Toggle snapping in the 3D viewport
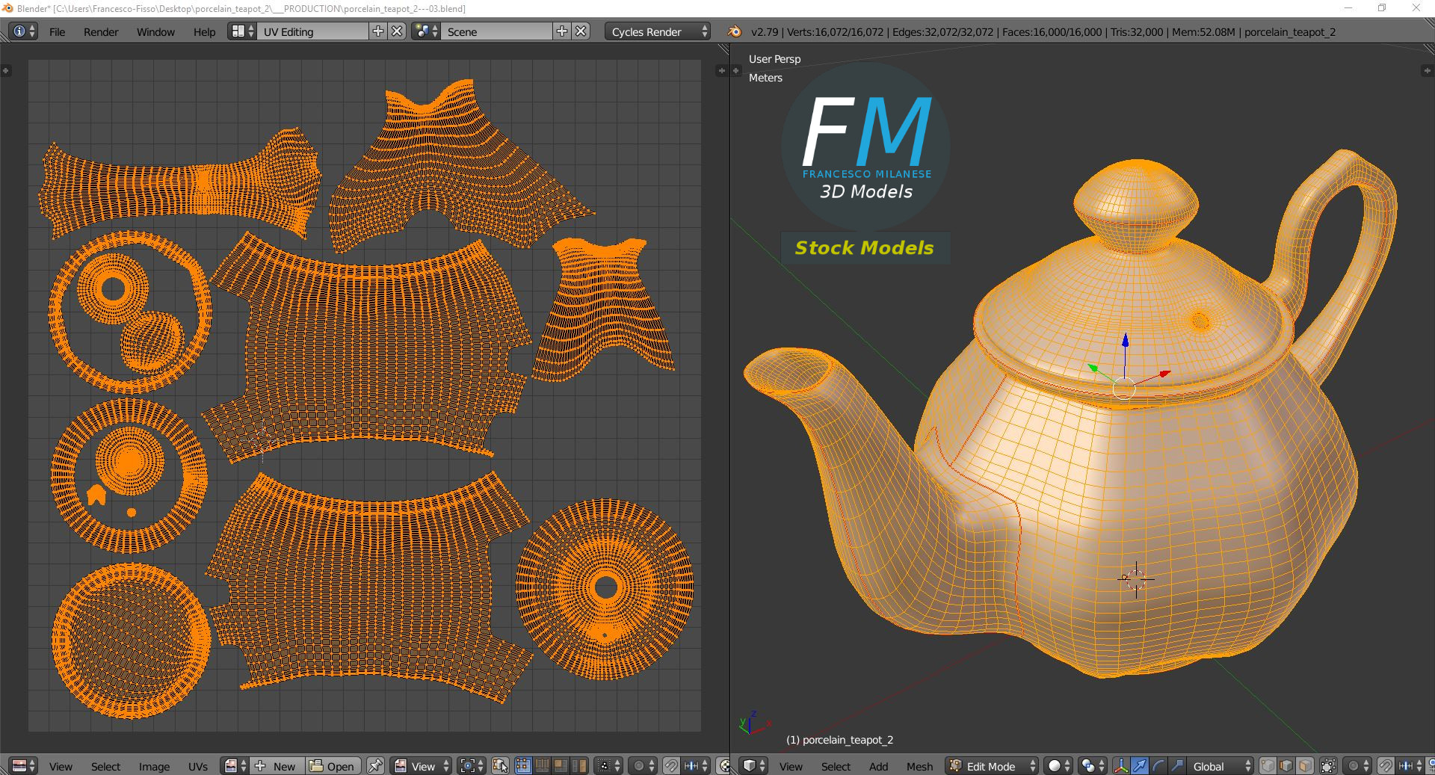 (1386, 766)
